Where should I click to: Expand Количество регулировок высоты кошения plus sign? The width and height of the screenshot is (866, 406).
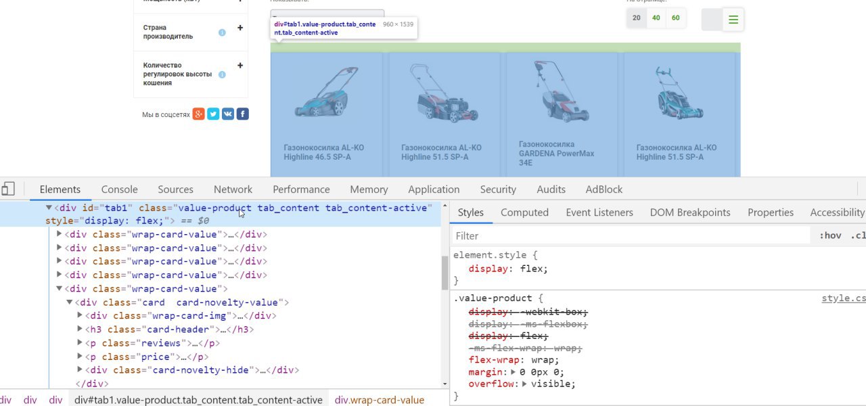click(240, 66)
